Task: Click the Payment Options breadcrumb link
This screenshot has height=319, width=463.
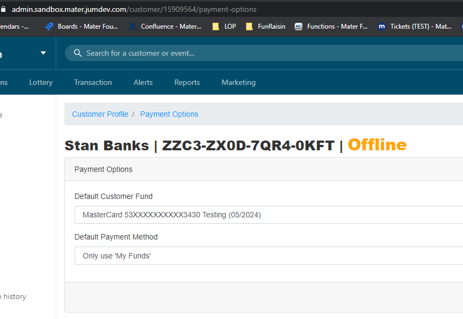Action: [x=169, y=114]
